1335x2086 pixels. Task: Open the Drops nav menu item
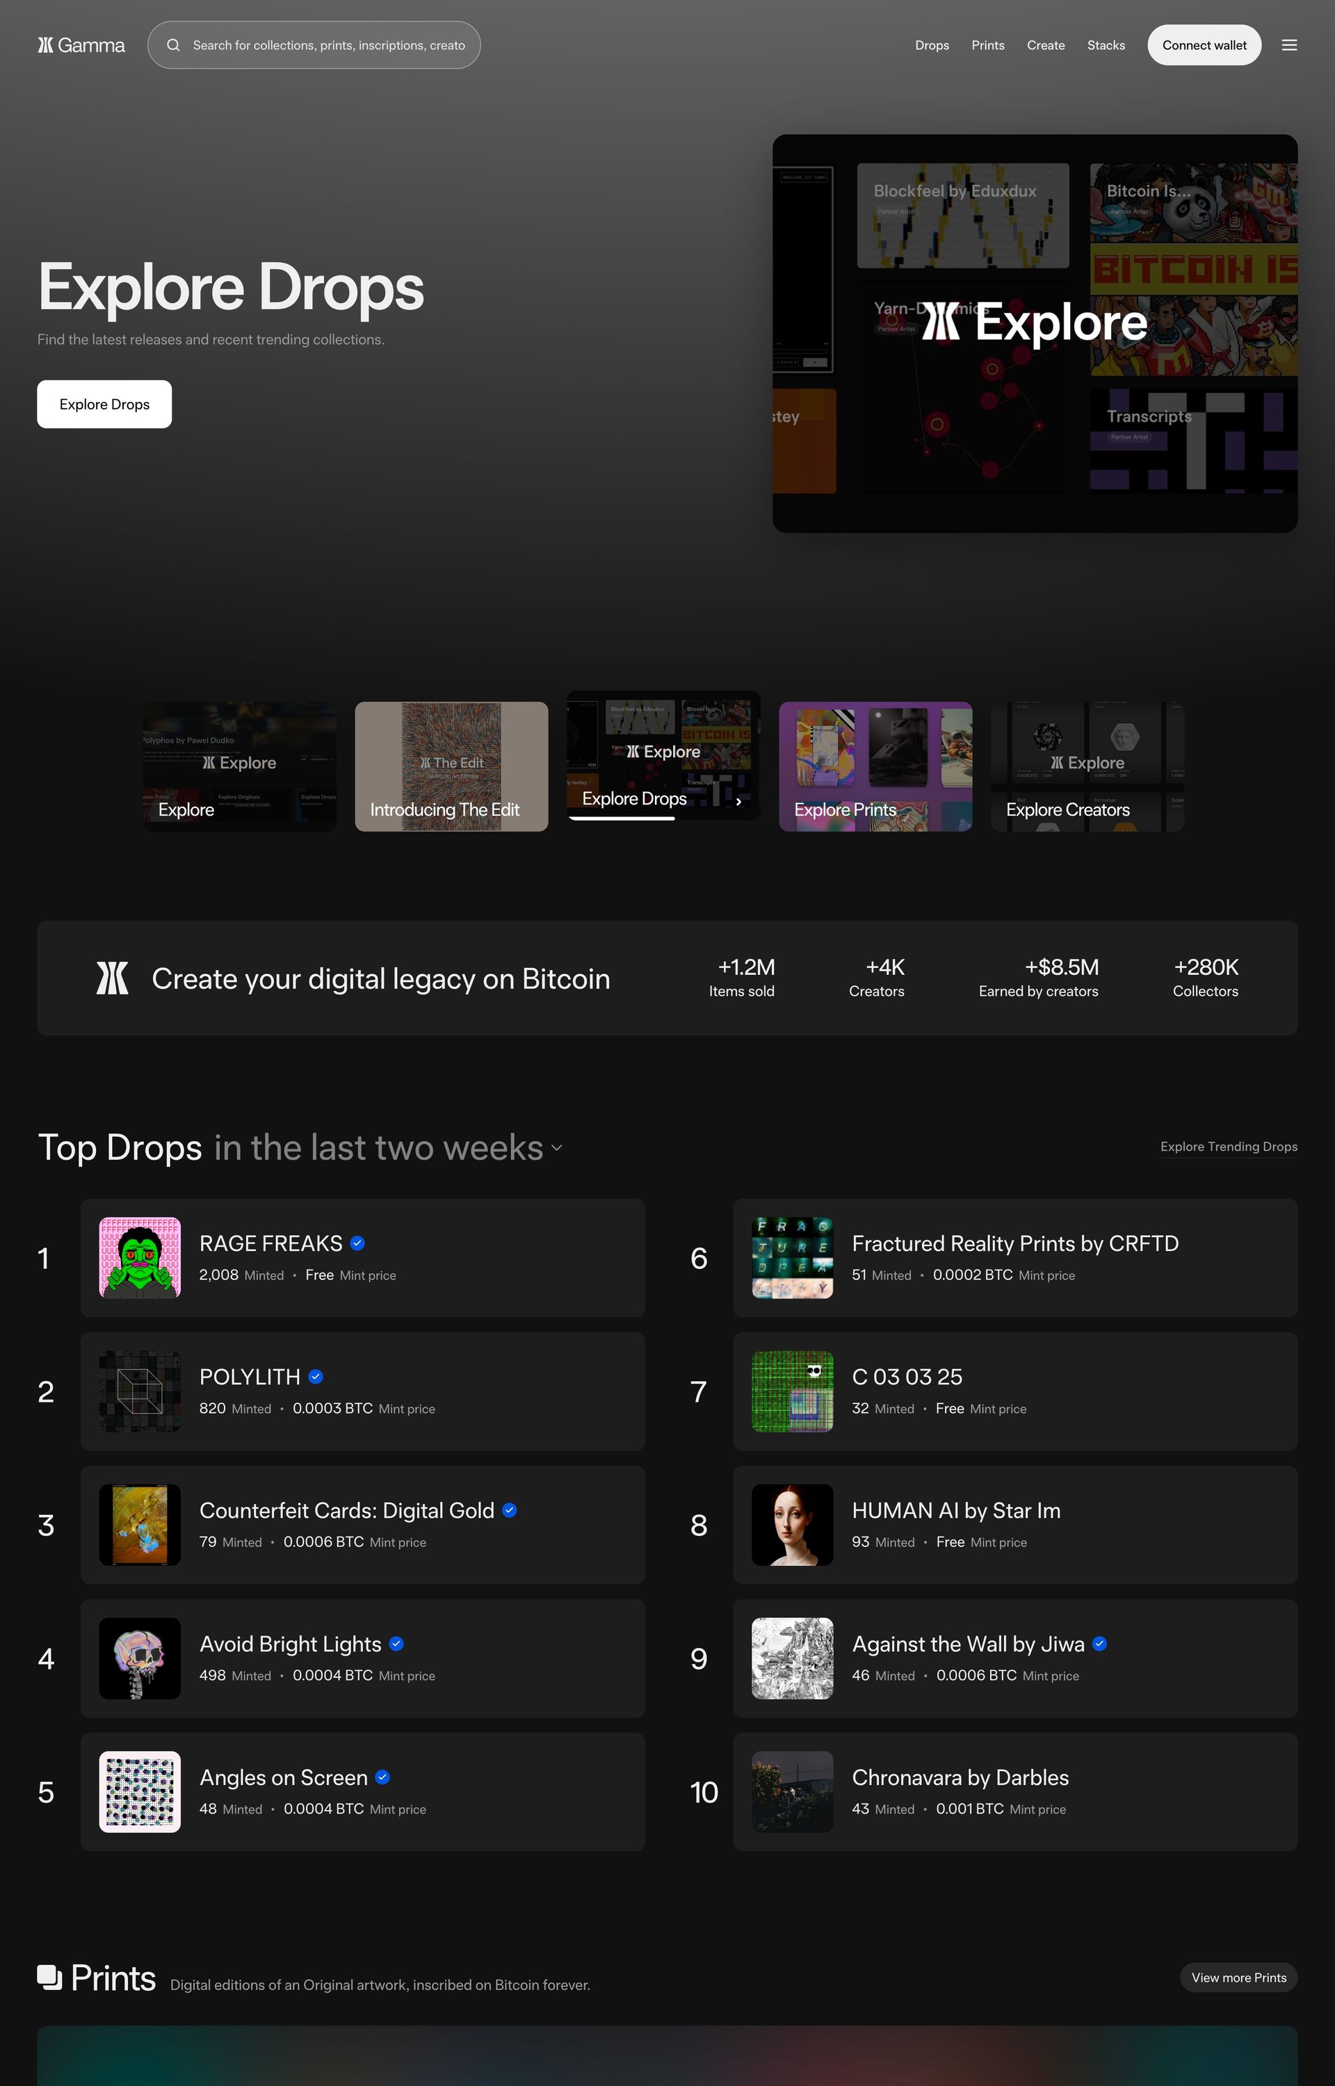click(x=932, y=45)
